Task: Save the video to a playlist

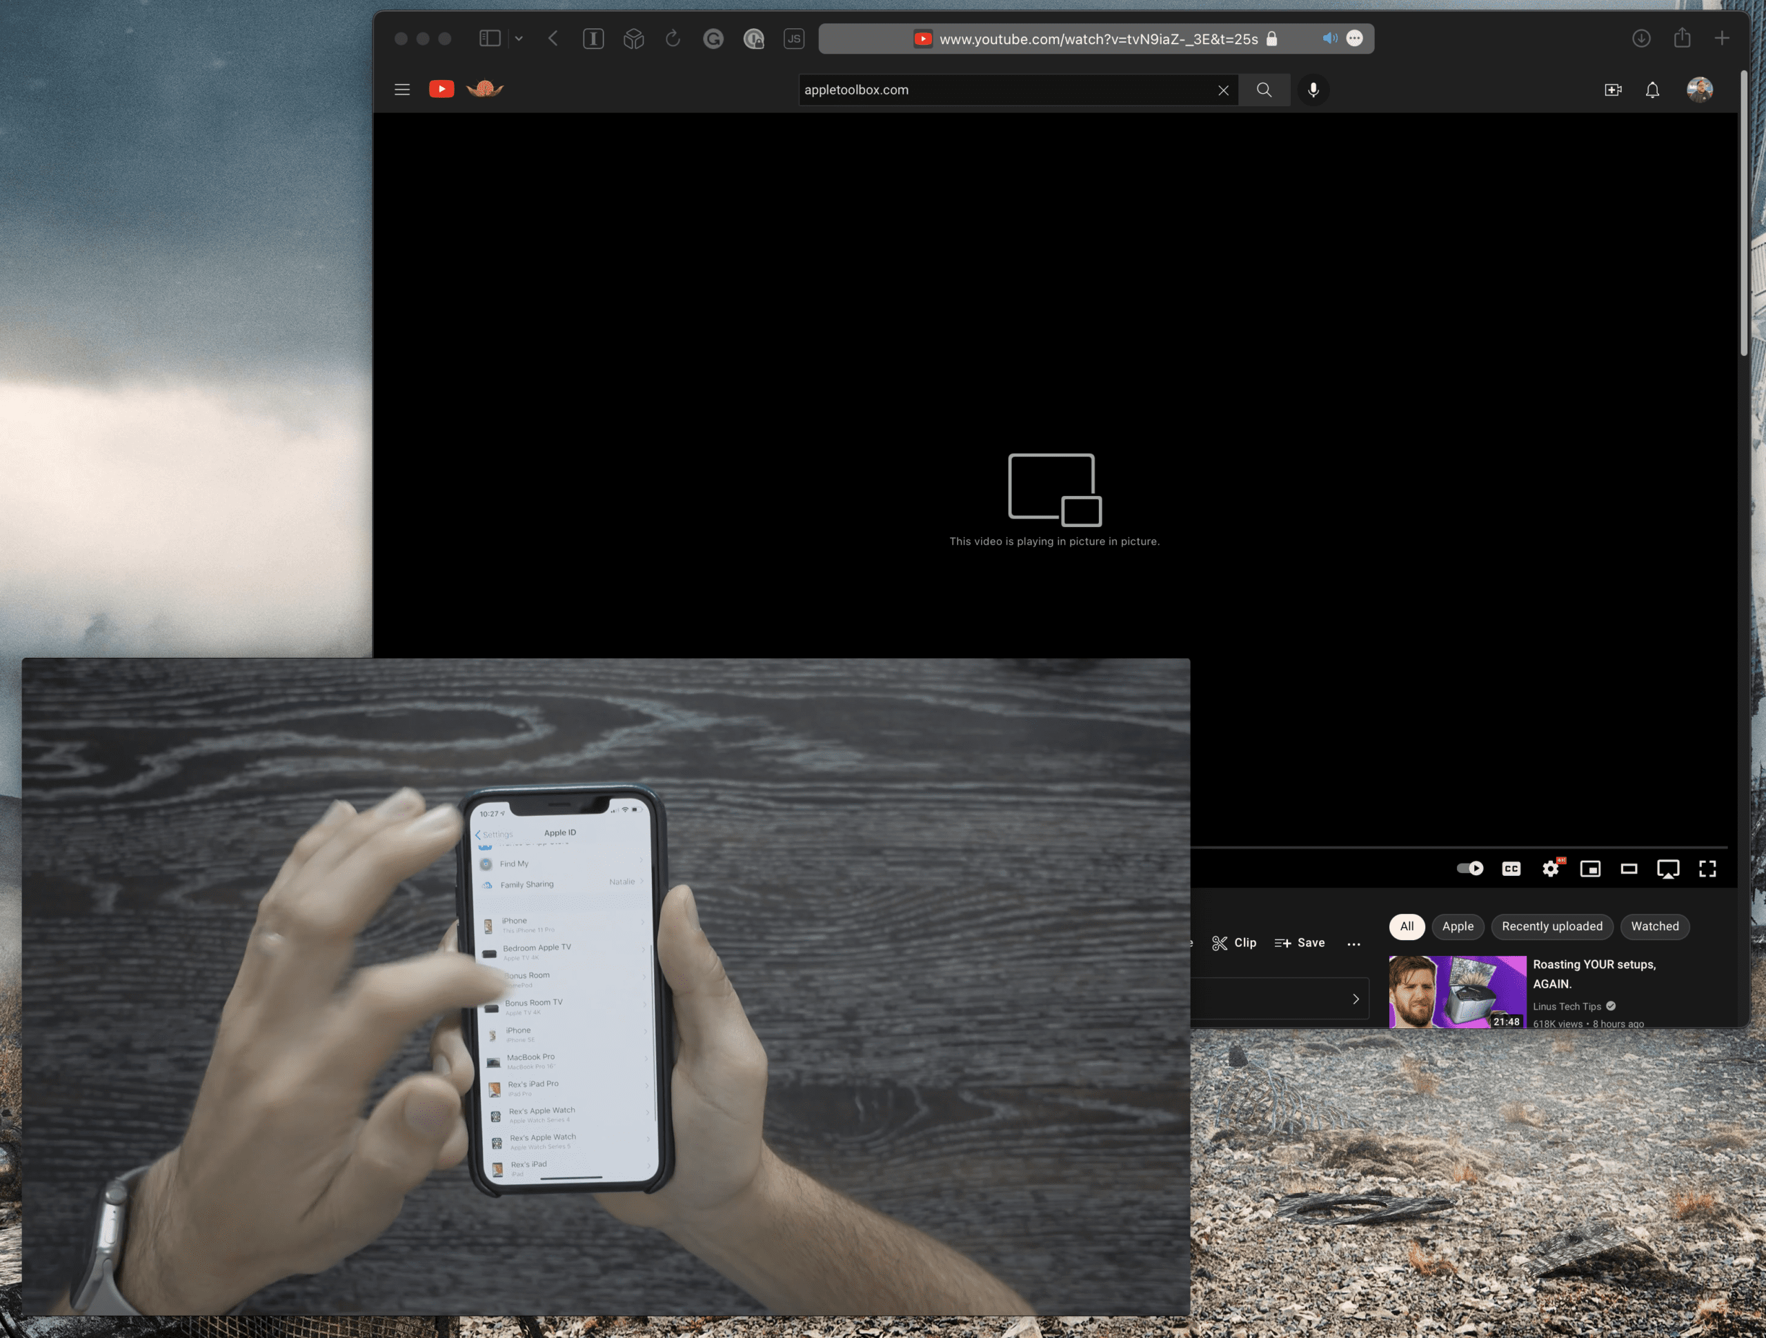Action: pos(1300,943)
